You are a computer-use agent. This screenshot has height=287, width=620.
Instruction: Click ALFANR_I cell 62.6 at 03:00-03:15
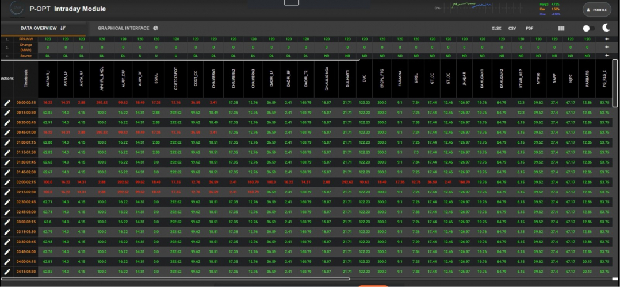click(x=48, y=222)
